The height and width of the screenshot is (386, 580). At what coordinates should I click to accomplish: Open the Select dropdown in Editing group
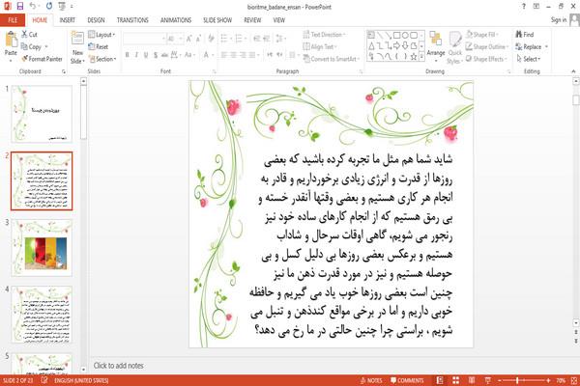528,59
